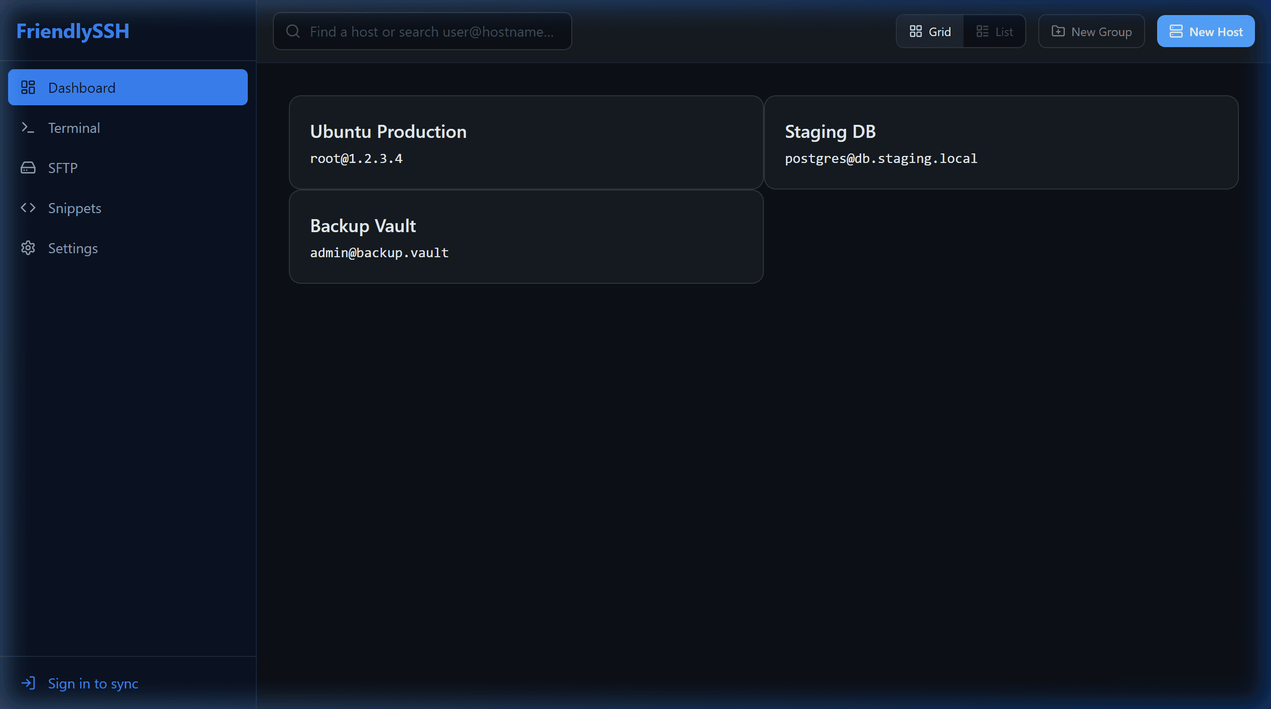Click the SFTP drive icon
The width and height of the screenshot is (1271, 709).
point(29,167)
